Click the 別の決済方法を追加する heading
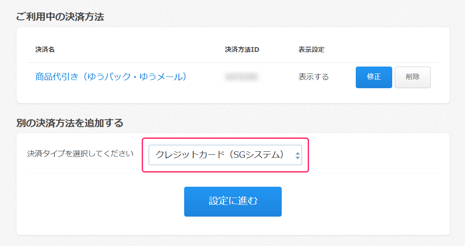The image size is (465, 246). point(69,123)
